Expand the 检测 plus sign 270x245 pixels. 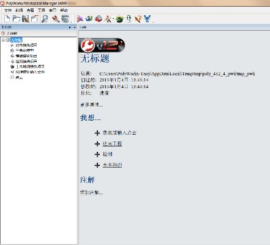(x=97, y=154)
